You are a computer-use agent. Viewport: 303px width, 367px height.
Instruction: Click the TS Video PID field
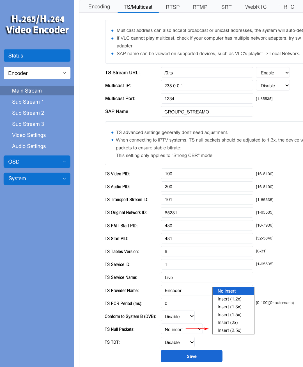(x=207, y=174)
